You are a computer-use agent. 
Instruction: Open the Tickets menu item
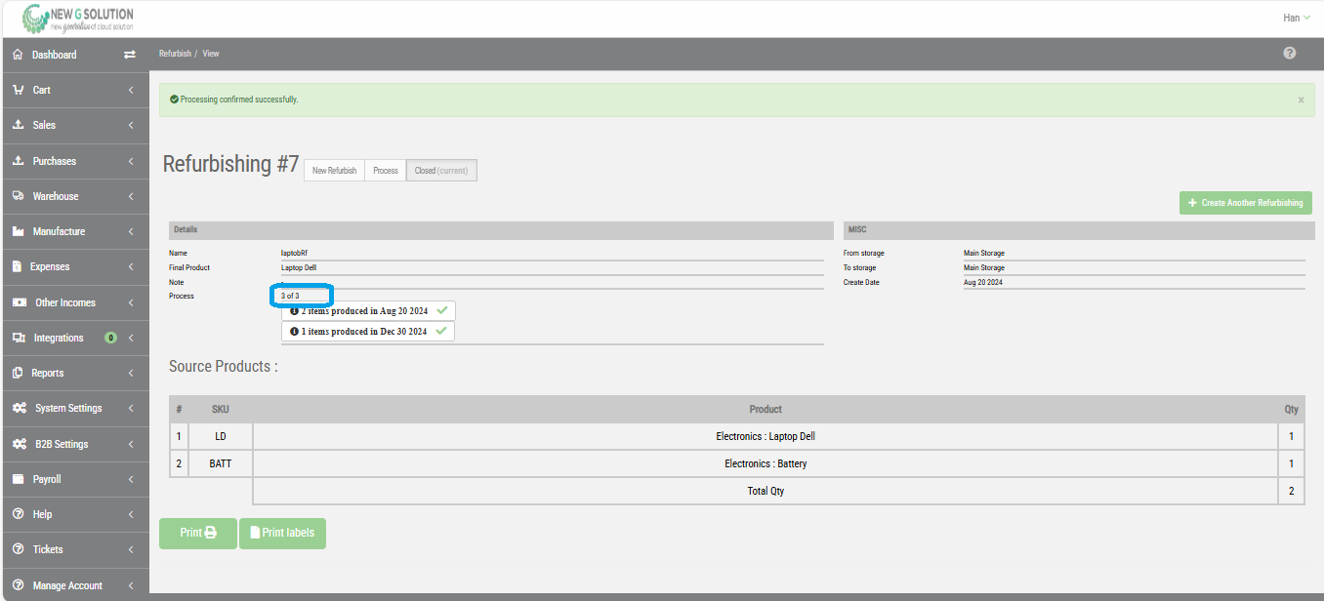74,549
